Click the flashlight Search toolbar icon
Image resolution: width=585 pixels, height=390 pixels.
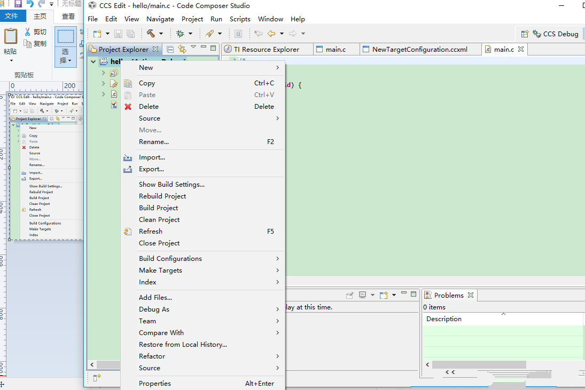209,34
